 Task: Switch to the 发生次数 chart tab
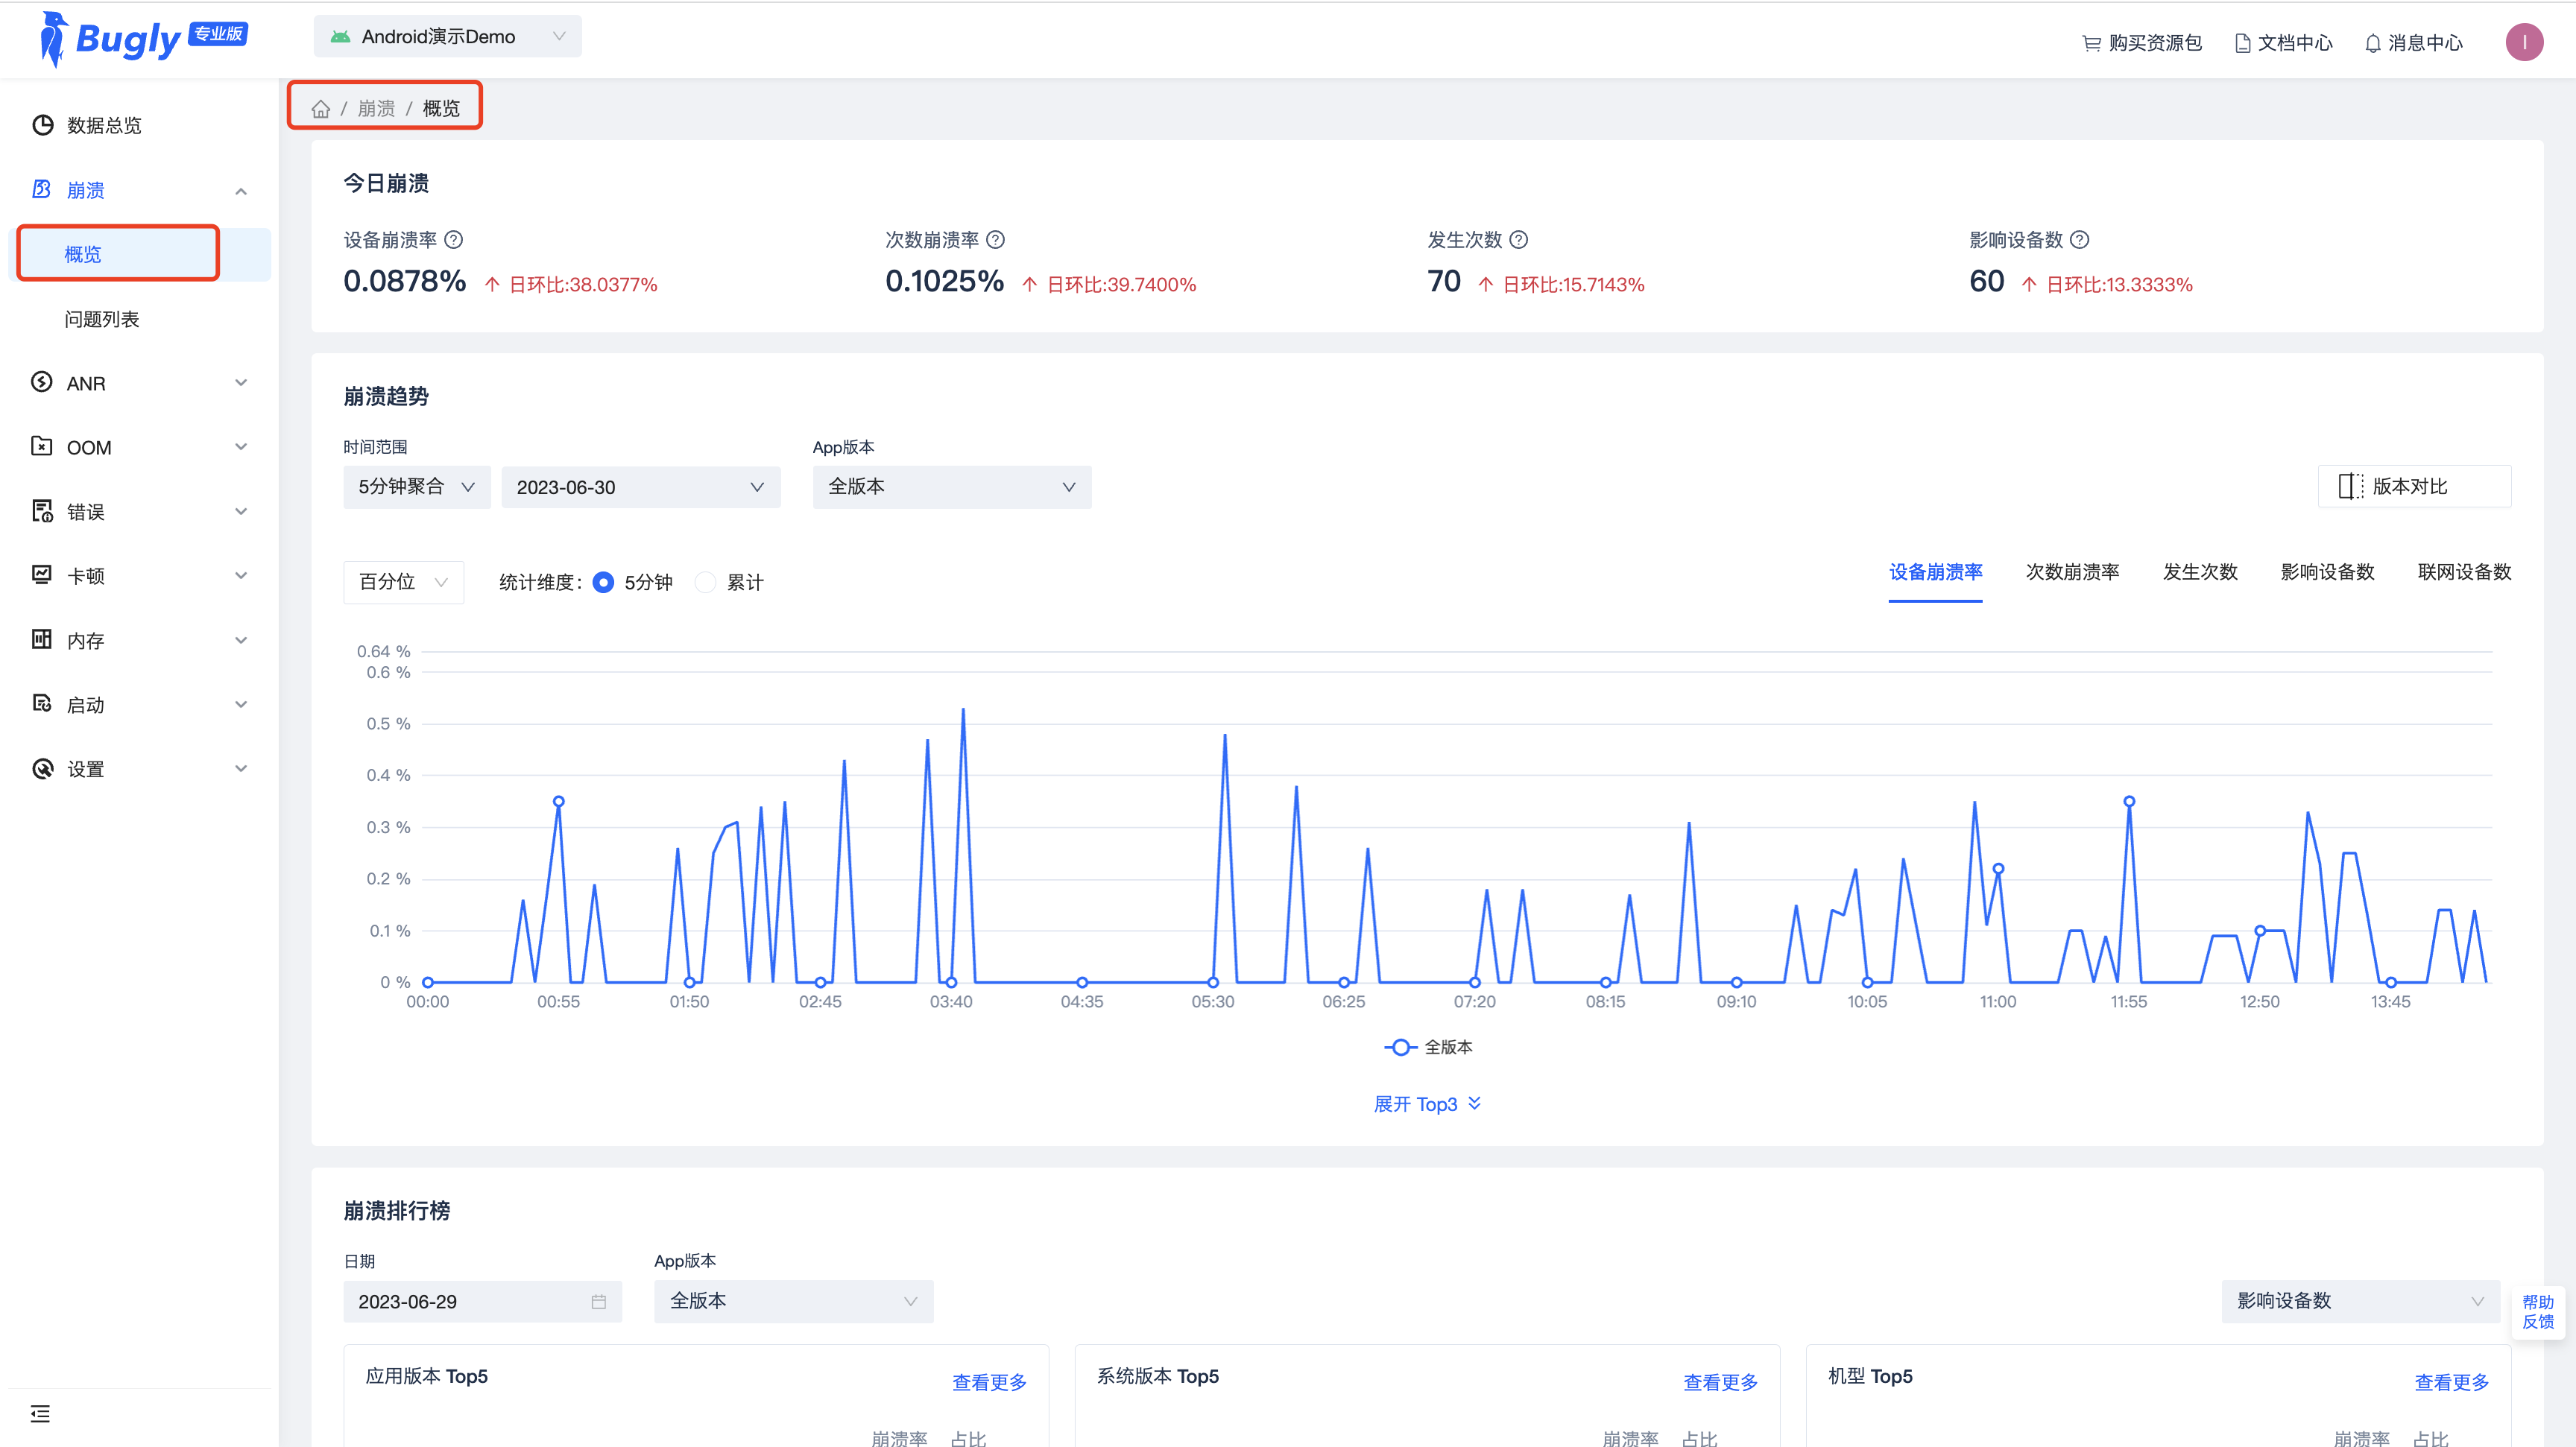coord(2200,572)
